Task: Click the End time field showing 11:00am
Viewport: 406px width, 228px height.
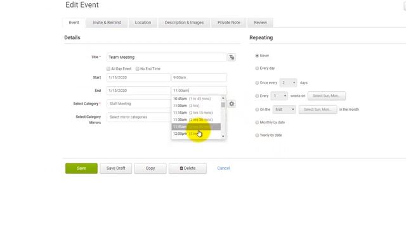Action: click(199, 91)
